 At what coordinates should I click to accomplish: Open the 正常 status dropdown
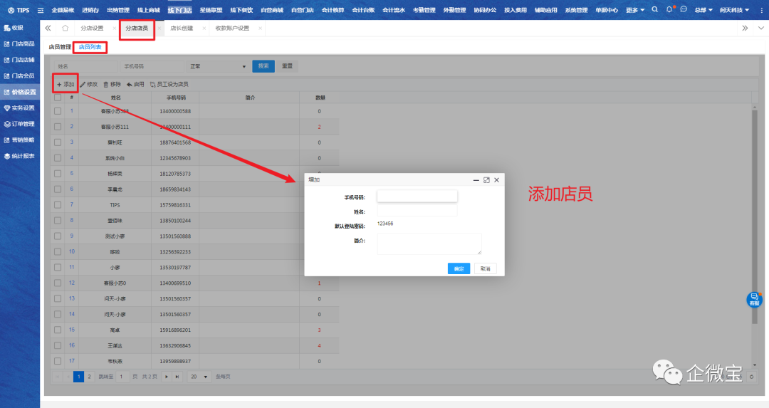coord(216,66)
